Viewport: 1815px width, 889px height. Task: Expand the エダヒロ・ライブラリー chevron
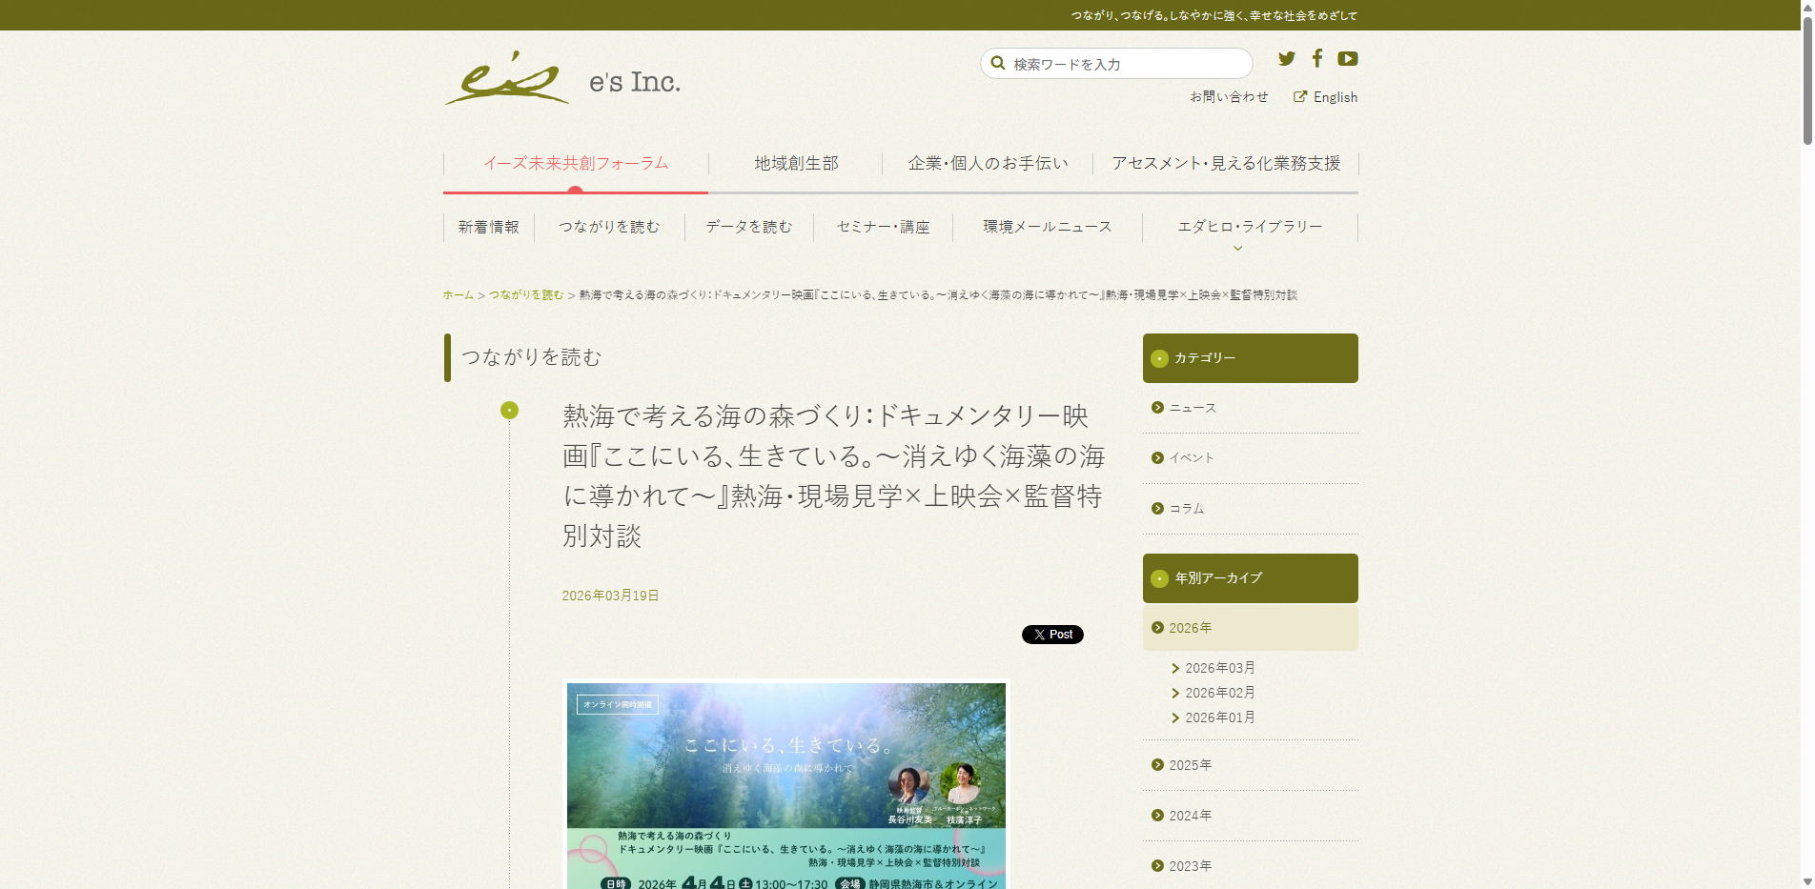tap(1237, 248)
